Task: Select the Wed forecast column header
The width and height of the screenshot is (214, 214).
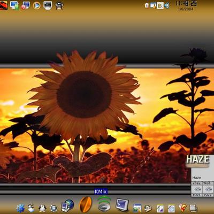Action: click(207, 183)
